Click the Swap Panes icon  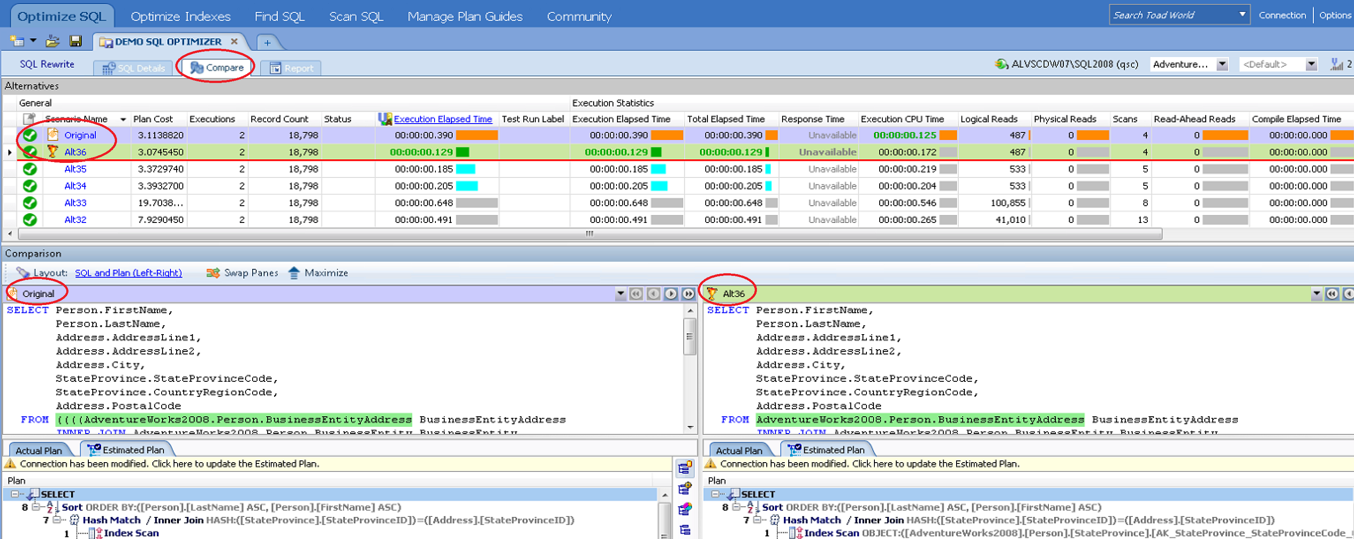point(213,273)
